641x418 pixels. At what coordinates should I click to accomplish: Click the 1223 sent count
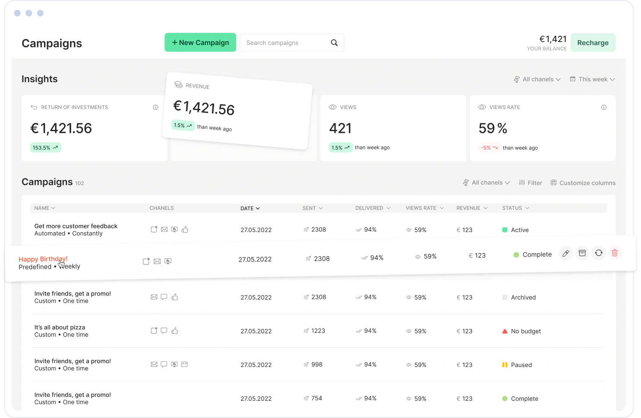[x=318, y=331]
